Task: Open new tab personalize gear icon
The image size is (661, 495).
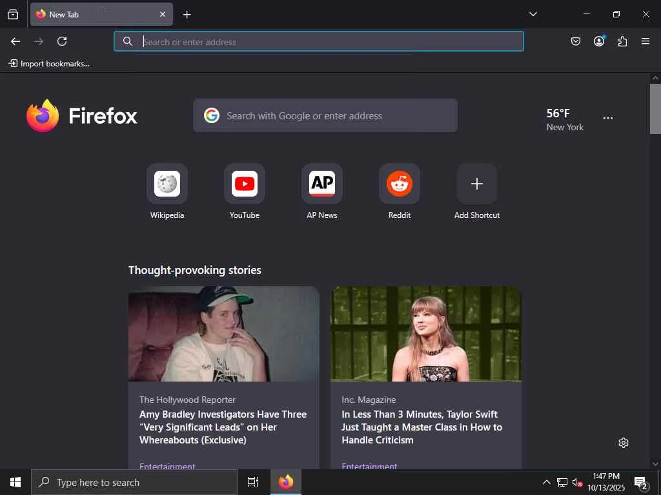Action: point(624,443)
